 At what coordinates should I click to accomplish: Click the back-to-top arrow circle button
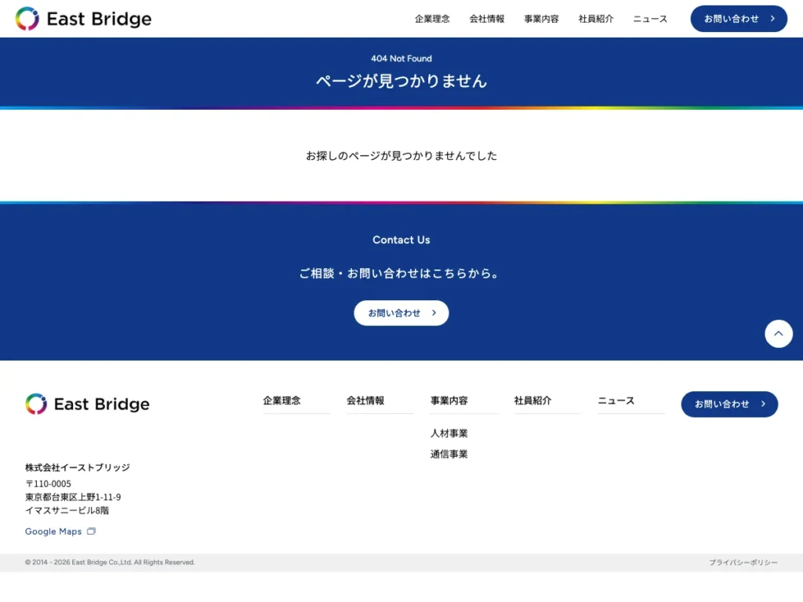(x=779, y=334)
